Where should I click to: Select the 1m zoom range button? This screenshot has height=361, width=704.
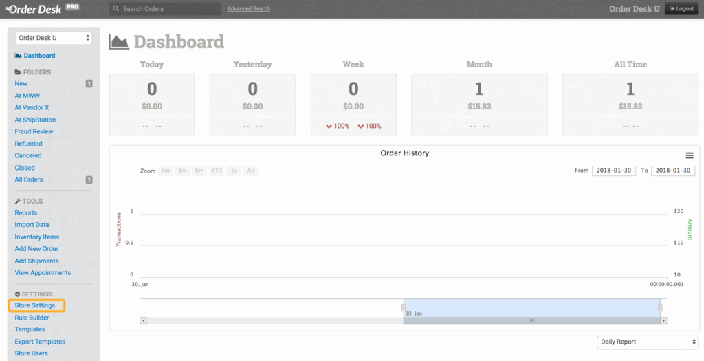click(166, 171)
